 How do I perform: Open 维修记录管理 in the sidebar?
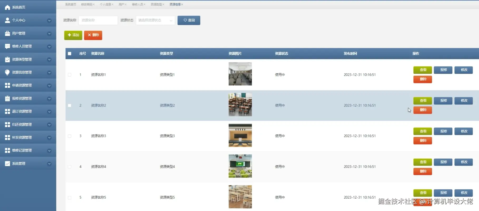pyautogui.click(x=28, y=151)
